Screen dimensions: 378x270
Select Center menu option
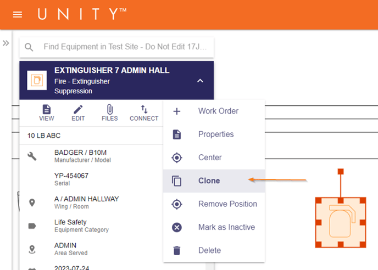[214, 157]
